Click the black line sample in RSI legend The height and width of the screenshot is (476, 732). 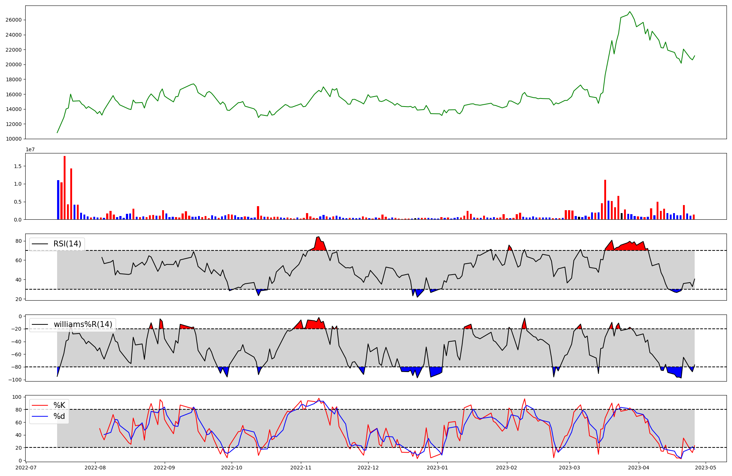(x=40, y=244)
